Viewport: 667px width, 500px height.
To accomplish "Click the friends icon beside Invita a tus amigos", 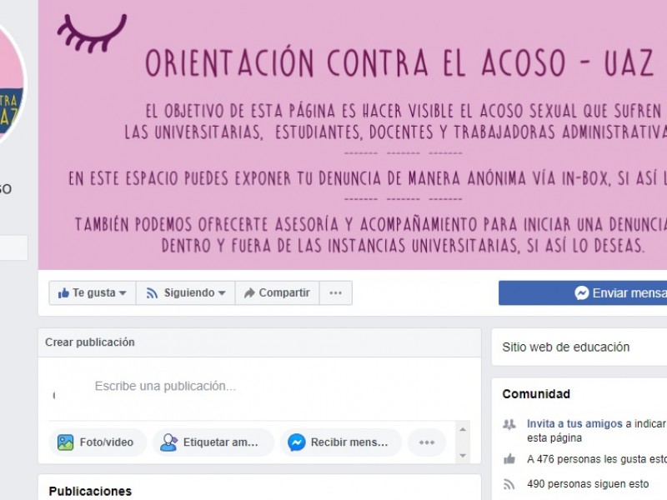I will (509, 424).
